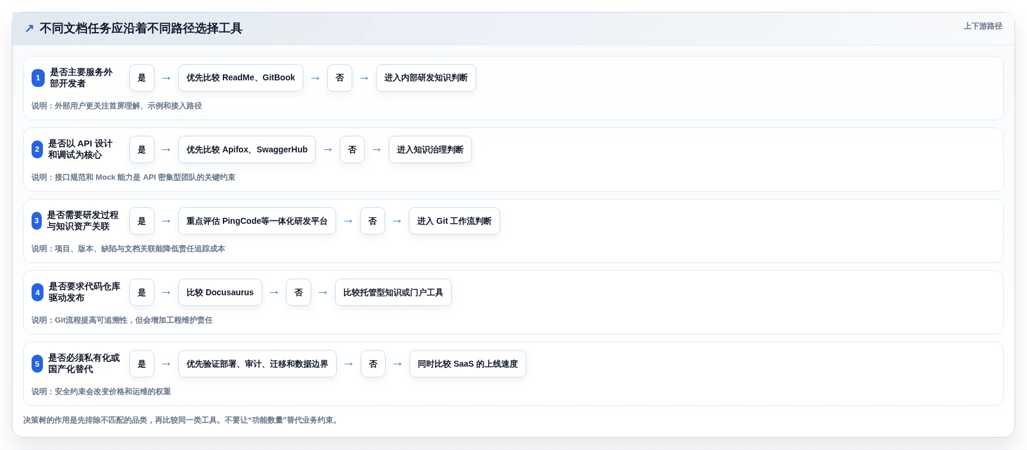Click 同时比较 SaaS 的上线速度 box

tap(468, 364)
